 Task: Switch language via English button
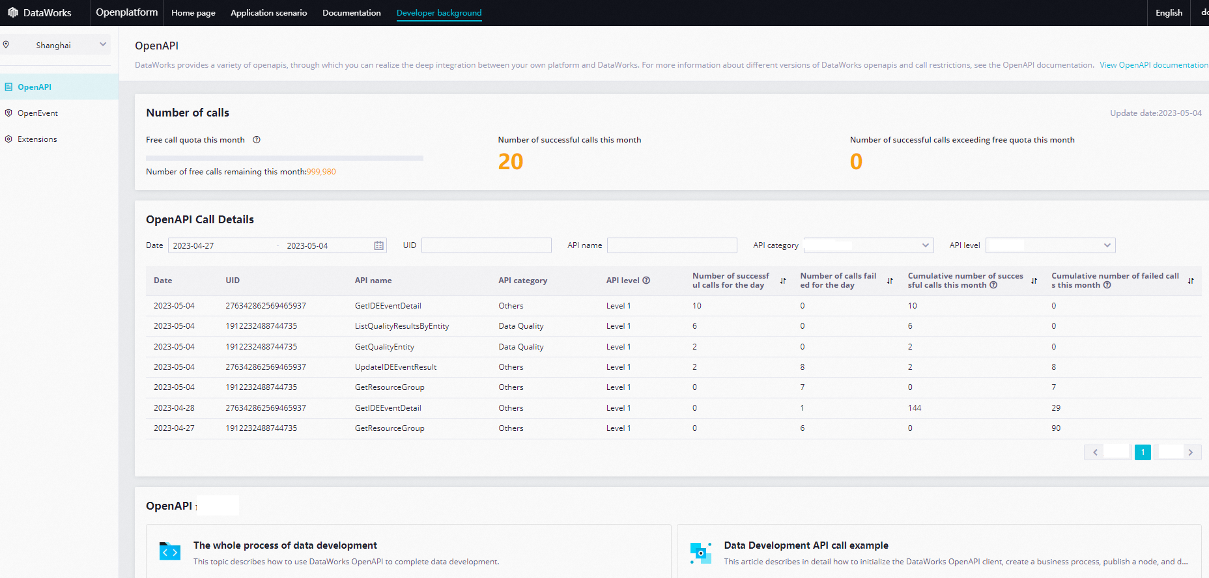tap(1169, 12)
